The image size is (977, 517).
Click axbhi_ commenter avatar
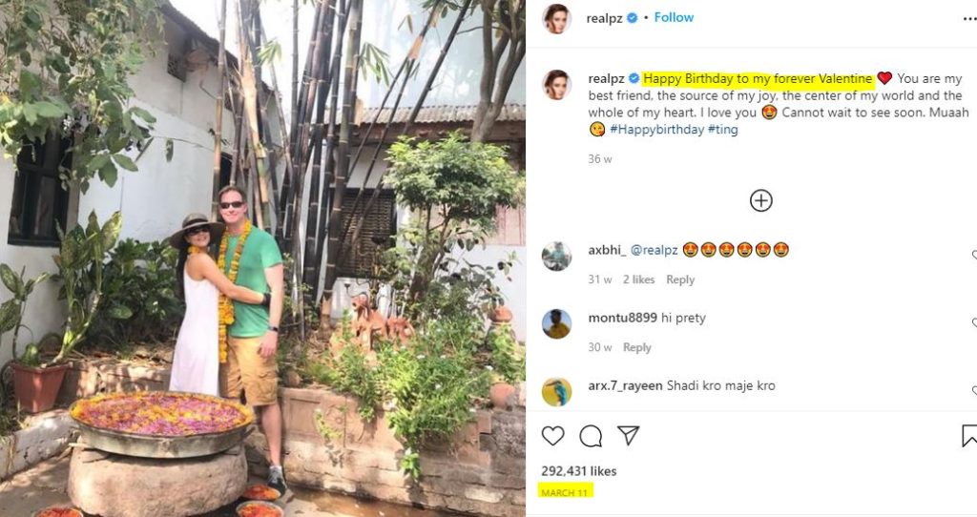coord(556,256)
